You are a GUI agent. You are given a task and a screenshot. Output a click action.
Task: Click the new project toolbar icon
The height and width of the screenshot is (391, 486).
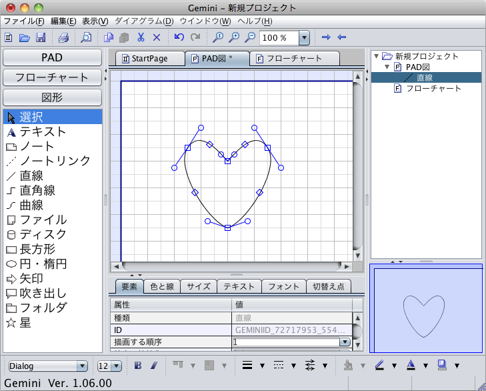pyautogui.click(x=9, y=37)
